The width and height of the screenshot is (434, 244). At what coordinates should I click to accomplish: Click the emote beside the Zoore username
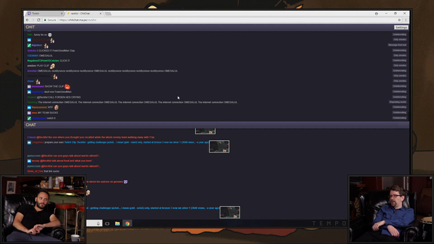click(38, 81)
